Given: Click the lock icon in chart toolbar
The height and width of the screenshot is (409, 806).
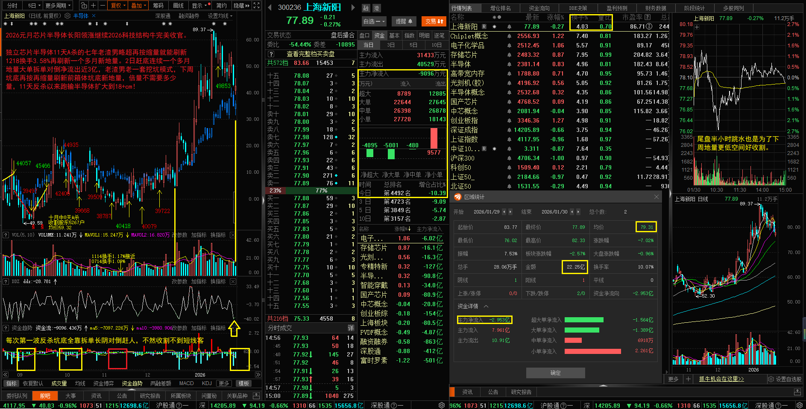Looking at the screenshot, I should [84, 6].
